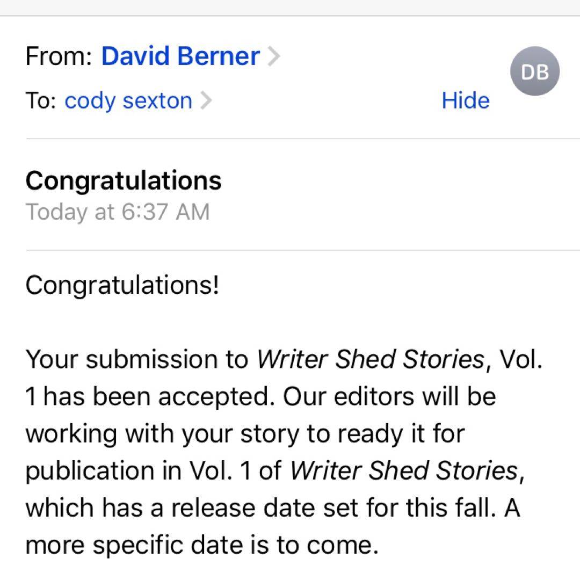The image size is (580, 580).
Task: Click the "From:" field label
Action: 59,56
